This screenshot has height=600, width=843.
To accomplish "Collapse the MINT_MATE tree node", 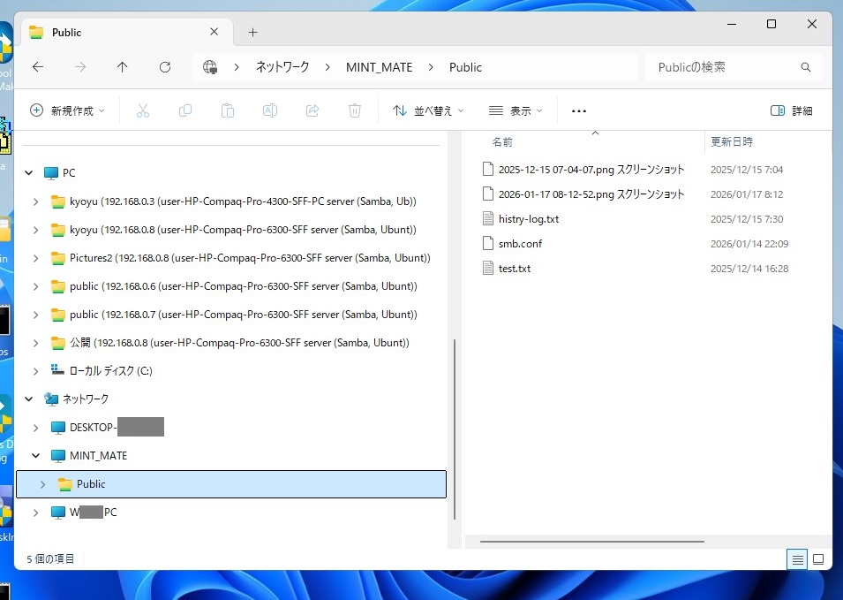I will tap(35, 456).
